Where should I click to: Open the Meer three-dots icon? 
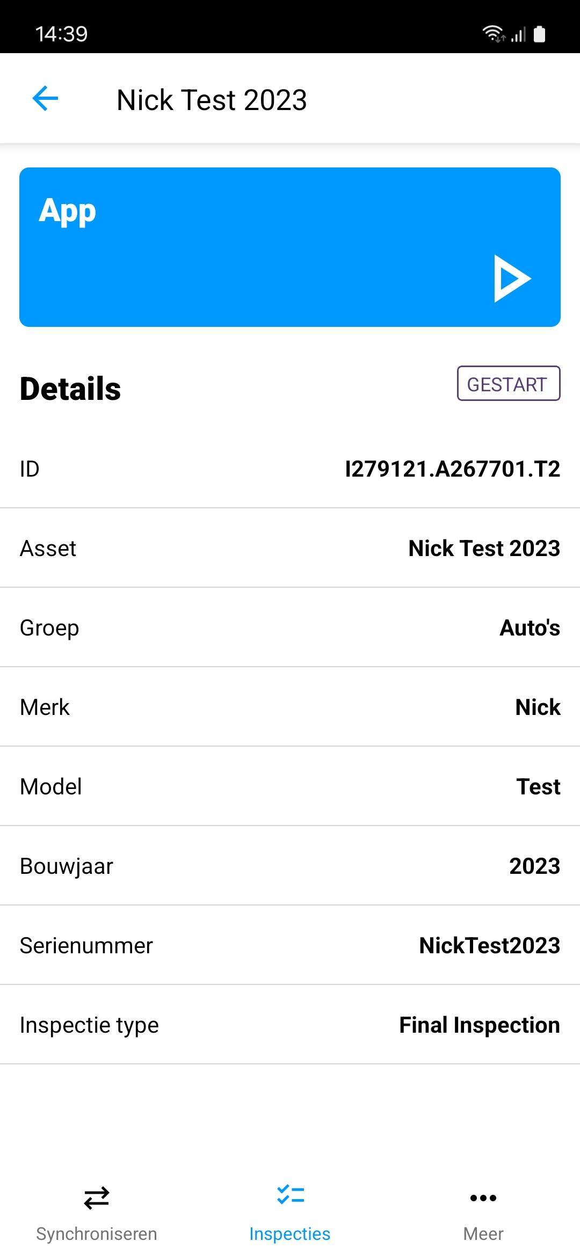483,1197
